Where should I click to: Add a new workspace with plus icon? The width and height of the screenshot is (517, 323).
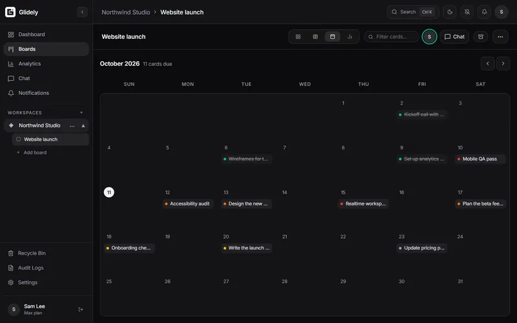[81, 112]
